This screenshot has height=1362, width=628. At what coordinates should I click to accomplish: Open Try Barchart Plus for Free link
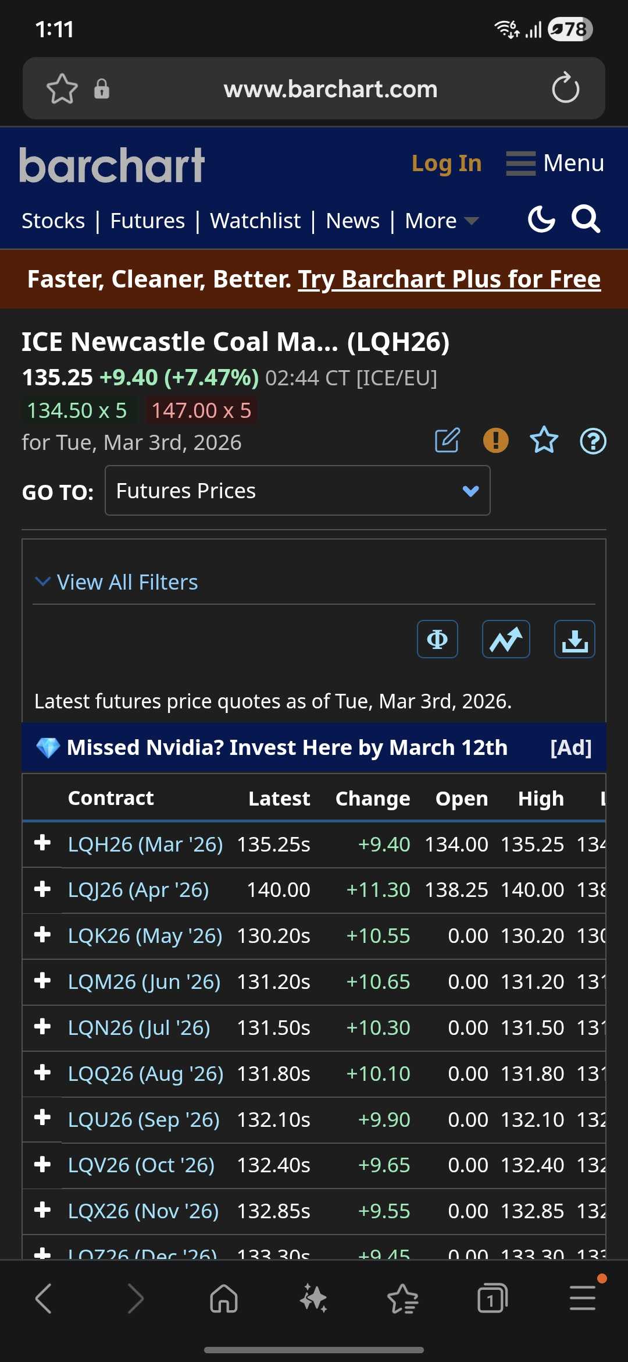pos(449,279)
